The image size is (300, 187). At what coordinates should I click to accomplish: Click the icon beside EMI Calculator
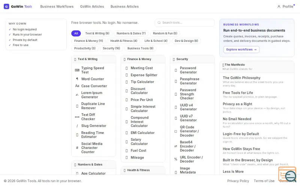(x=126, y=133)
